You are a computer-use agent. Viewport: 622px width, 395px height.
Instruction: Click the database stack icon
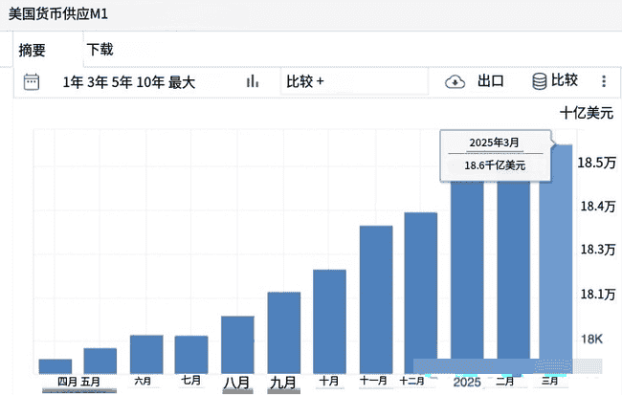point(540,81)
